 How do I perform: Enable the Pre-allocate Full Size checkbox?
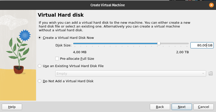(57, 59)
